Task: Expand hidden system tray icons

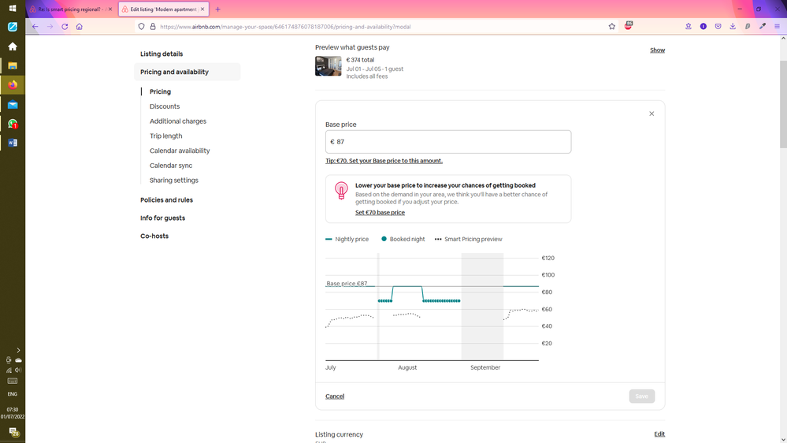Action: coord(18,350)
